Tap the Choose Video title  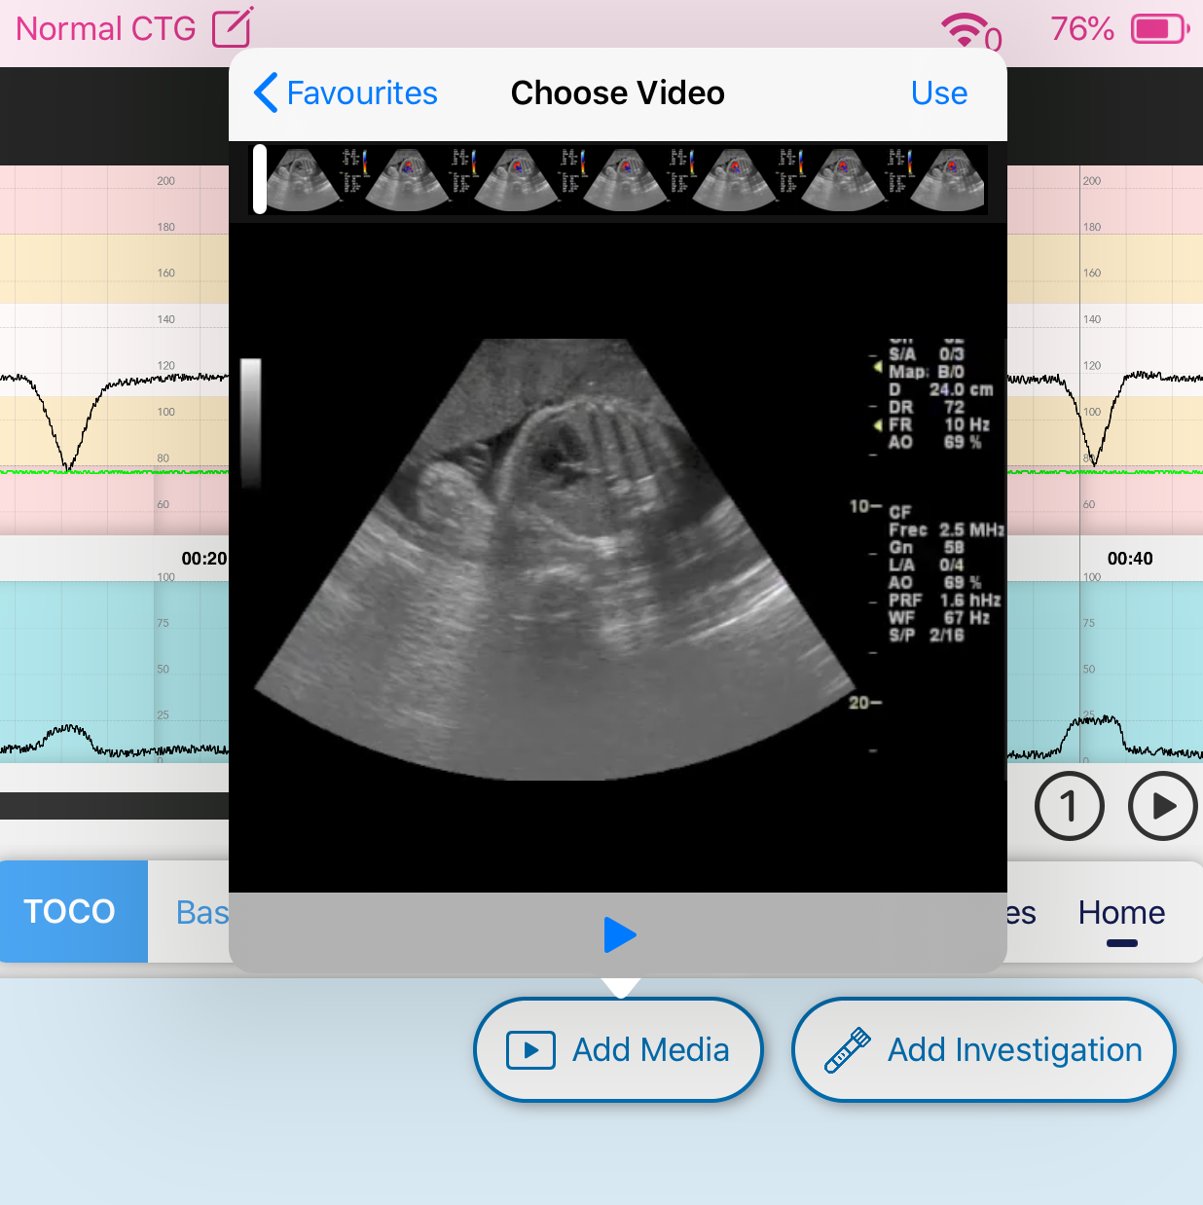617,93
